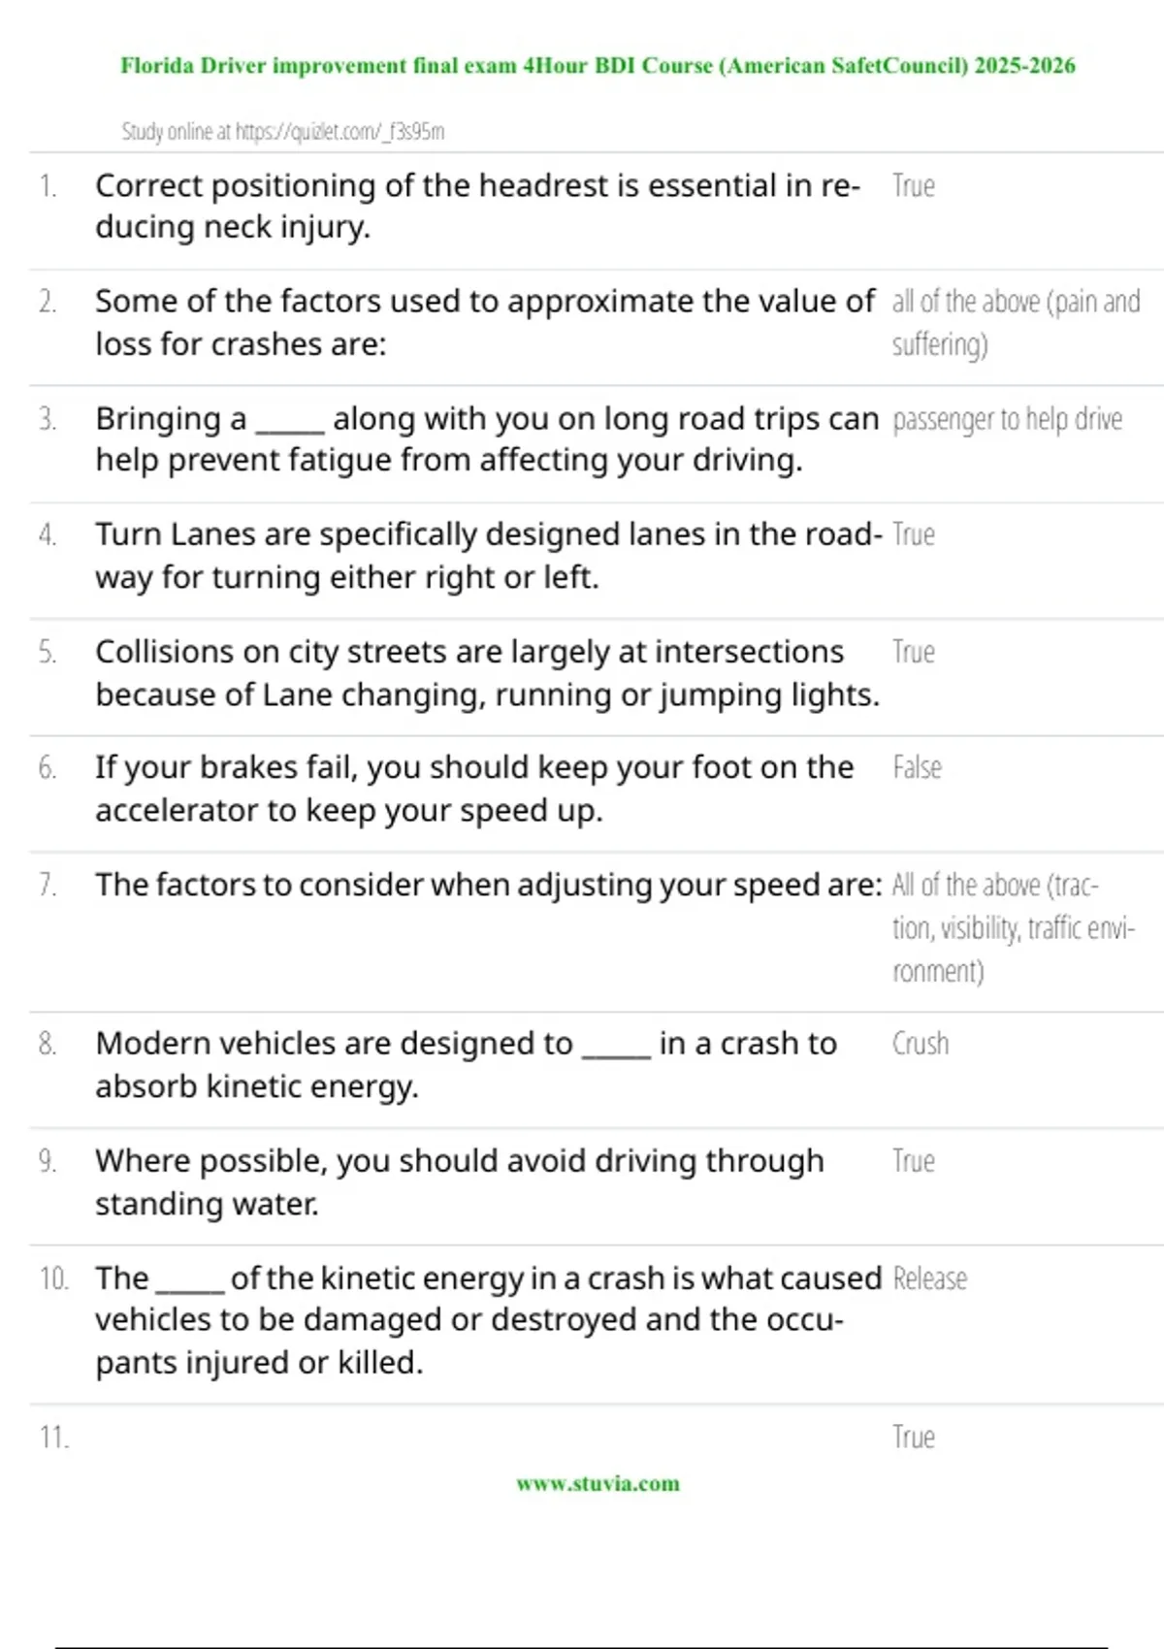Image resolution: width=1164 pixels, height=1649 pixels.
Task: Click the 'True' answer for question 1
Action: [913, 186]
